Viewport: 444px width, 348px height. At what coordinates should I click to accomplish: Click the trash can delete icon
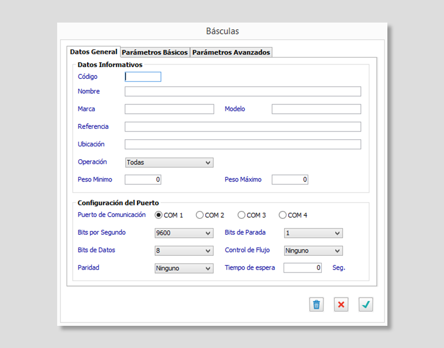pyautogui.click(x=316, y=305)
